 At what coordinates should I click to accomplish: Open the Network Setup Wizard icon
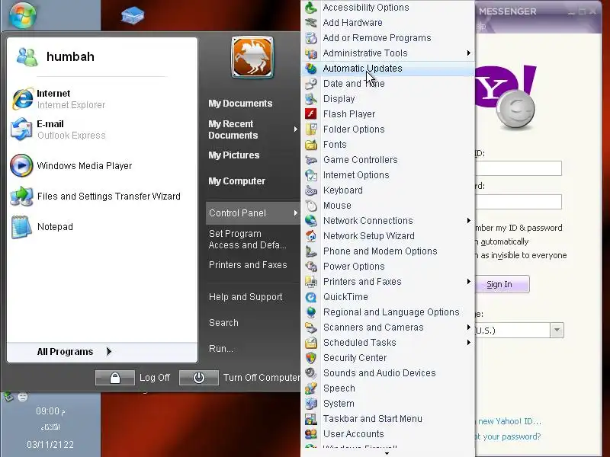[x=311, y=236]
